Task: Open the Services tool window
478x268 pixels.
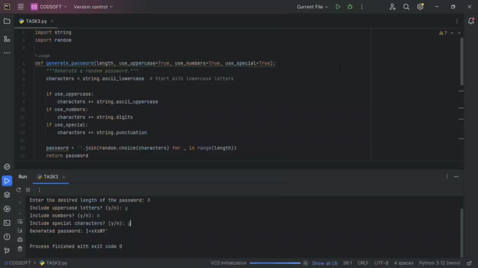Action: tap(7, 209)
